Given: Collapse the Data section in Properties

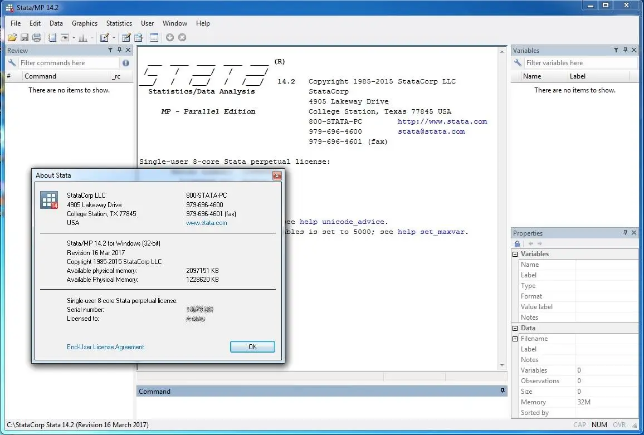Looking at the screenshot, I should point(515,328).
